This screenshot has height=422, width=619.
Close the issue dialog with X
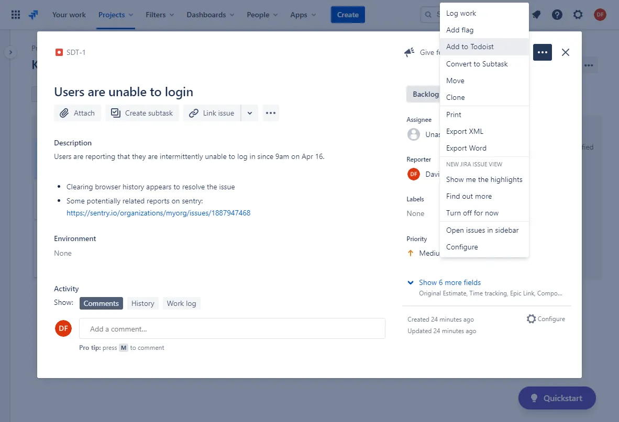pos(565,52)
